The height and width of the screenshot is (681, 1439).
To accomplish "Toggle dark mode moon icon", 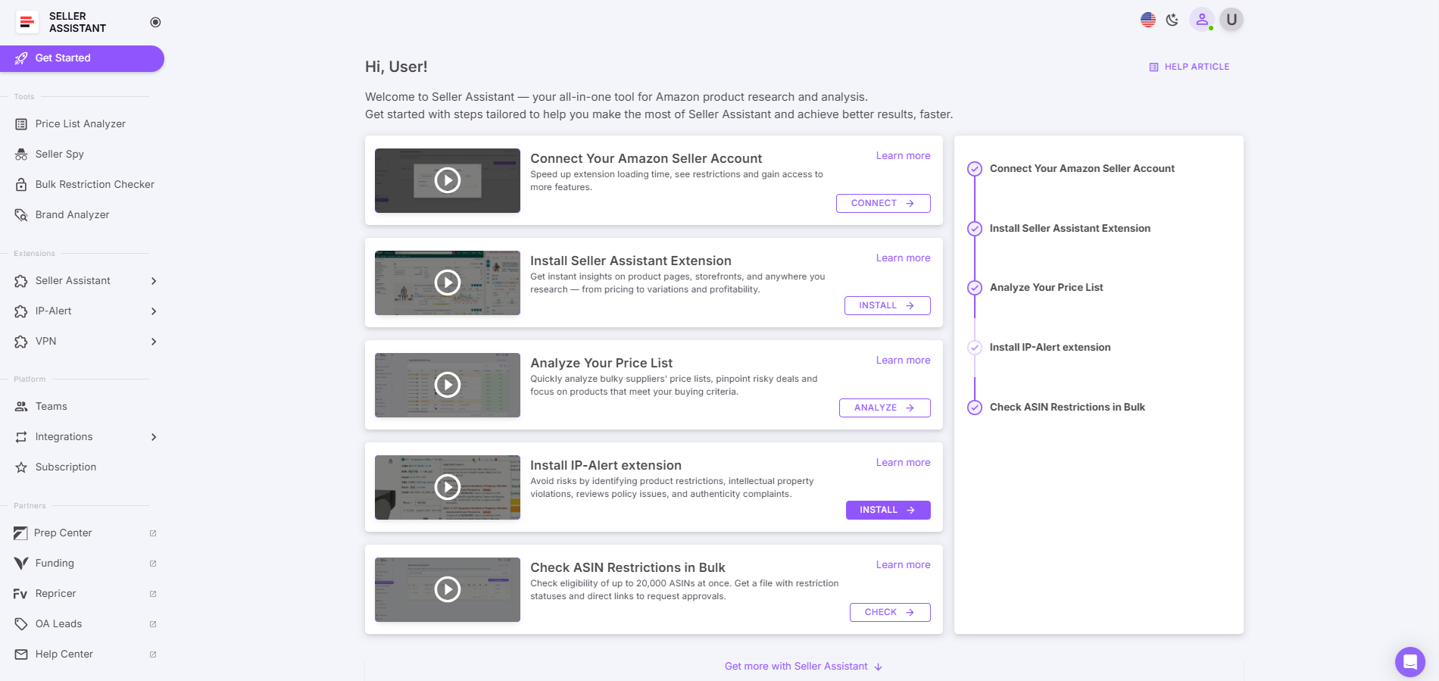I will coord(1172,20).
